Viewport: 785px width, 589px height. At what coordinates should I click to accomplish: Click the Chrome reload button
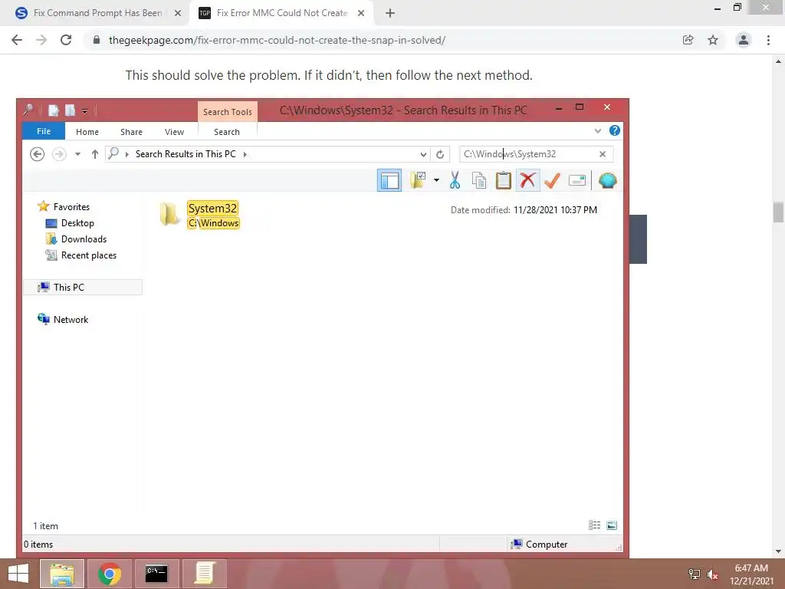[66, 40]
